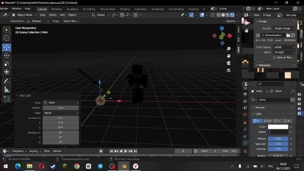Open Google Chrome from the taskbar

76,166
